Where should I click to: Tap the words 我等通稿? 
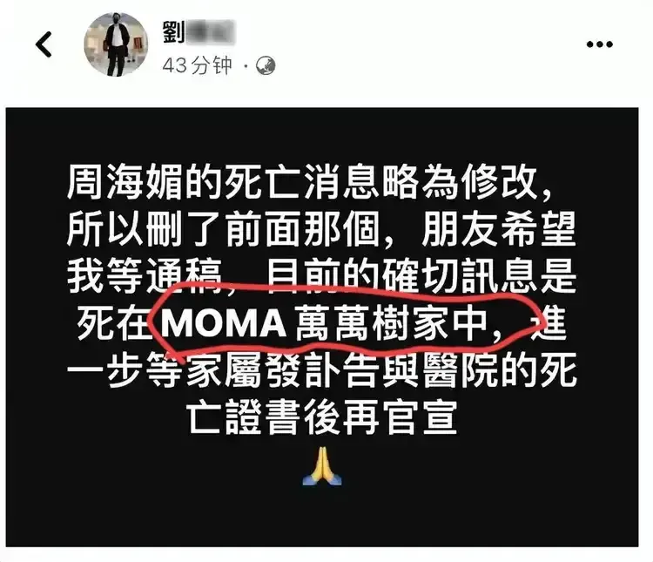pyautogui.click(x=144, y=276)
